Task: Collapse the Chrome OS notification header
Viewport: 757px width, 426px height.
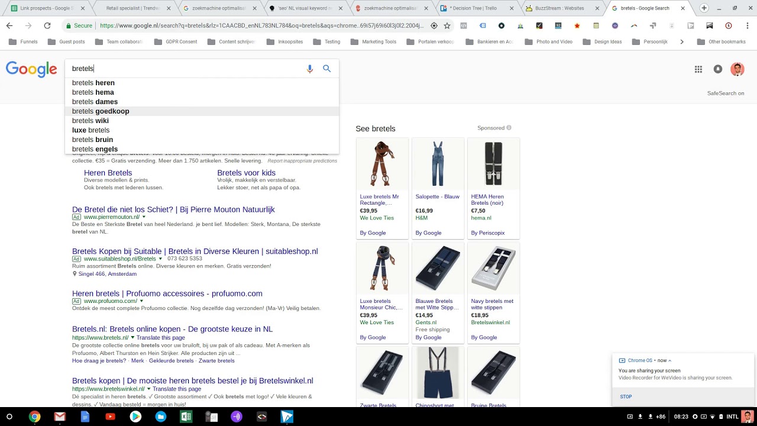Action: click(x=669, y=360)
